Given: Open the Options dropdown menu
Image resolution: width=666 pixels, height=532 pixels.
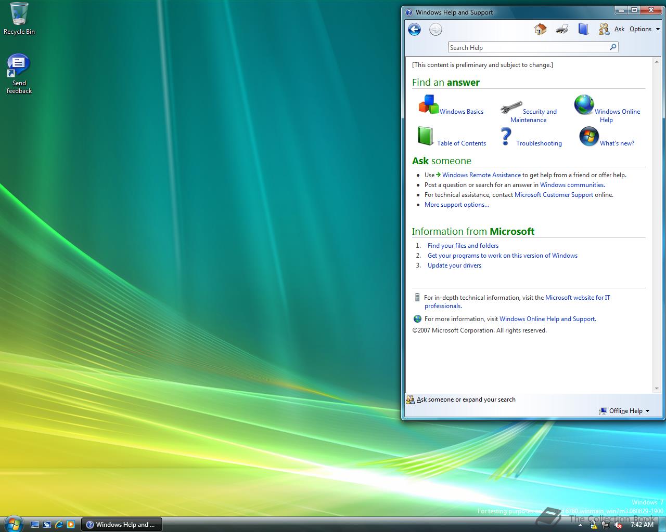Looking at the screenshot, I should point(644,29).
